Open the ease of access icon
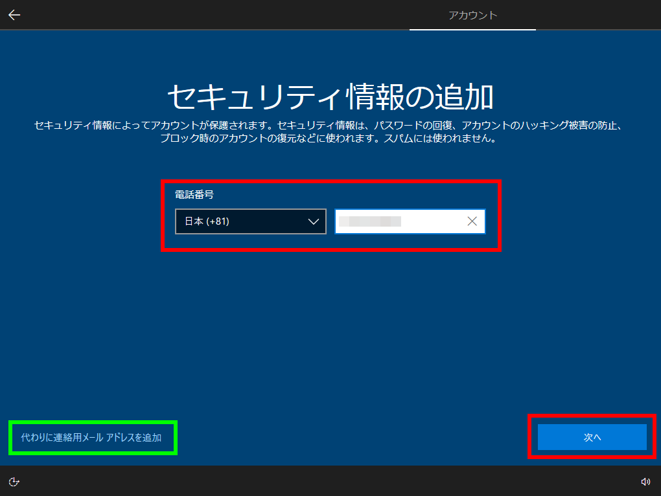 pyautogui.click(x=14, y=482)
